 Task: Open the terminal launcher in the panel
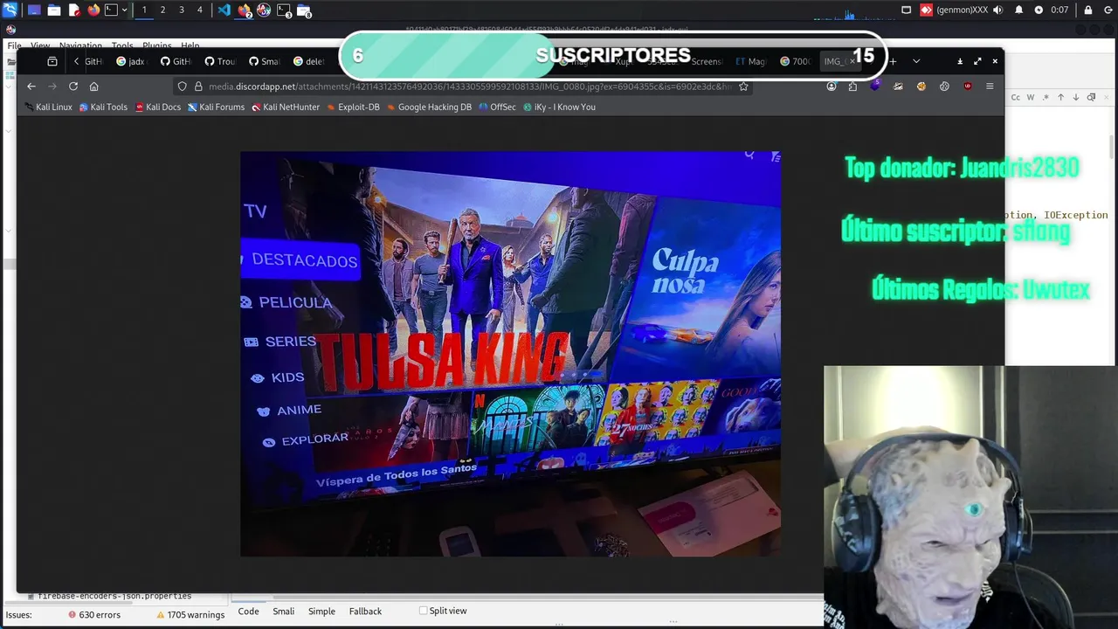(x=111, y=10)
